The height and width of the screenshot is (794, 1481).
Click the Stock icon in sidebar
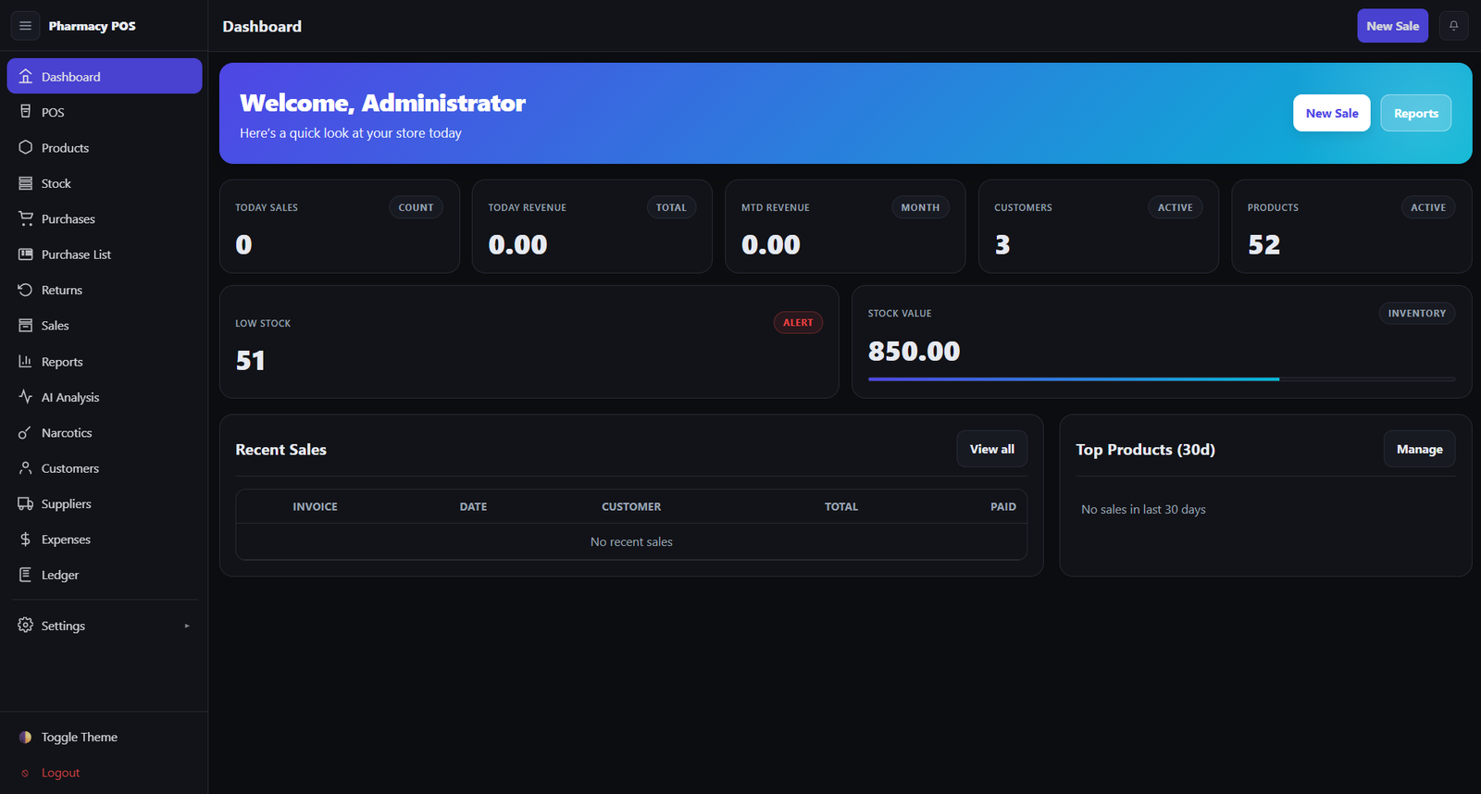click(x=25, y=183)
